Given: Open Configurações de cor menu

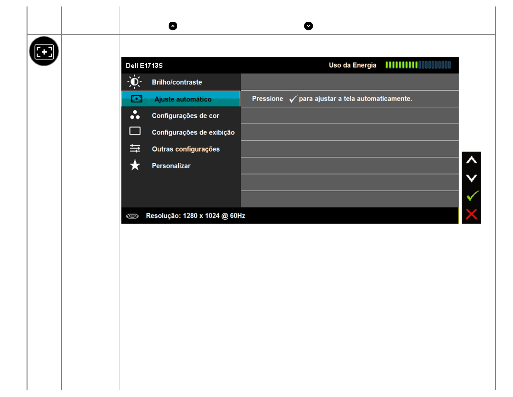Looking at the screenshot, I should pos(185,116).
